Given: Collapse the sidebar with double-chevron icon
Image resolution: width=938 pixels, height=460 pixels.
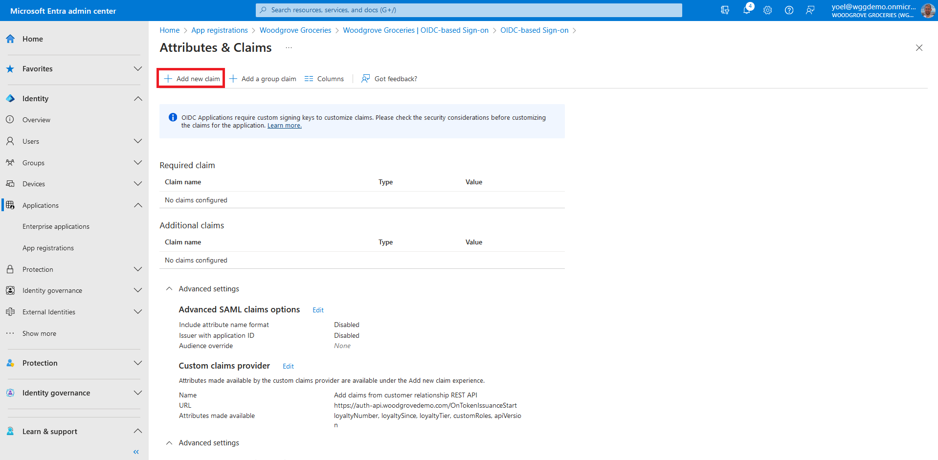Looking at the screenshot, I should click(136, 452).
